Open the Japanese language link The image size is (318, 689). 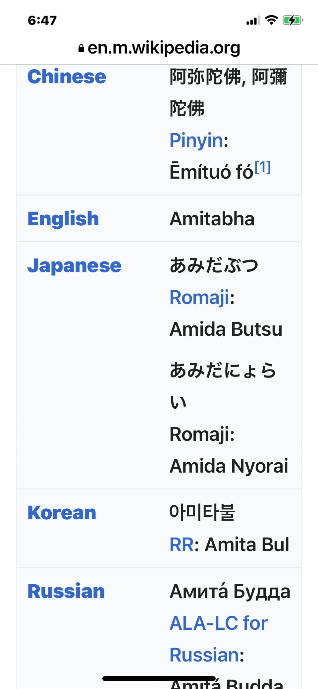coord(75,266)
